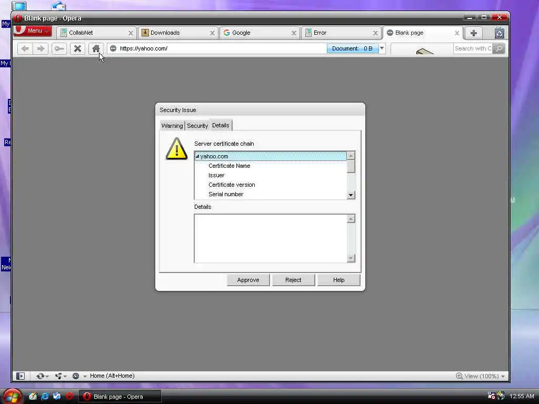539x404 pixels.
Task: Open the Warning tab in Security Issue dialog
Action: [172, 126]
